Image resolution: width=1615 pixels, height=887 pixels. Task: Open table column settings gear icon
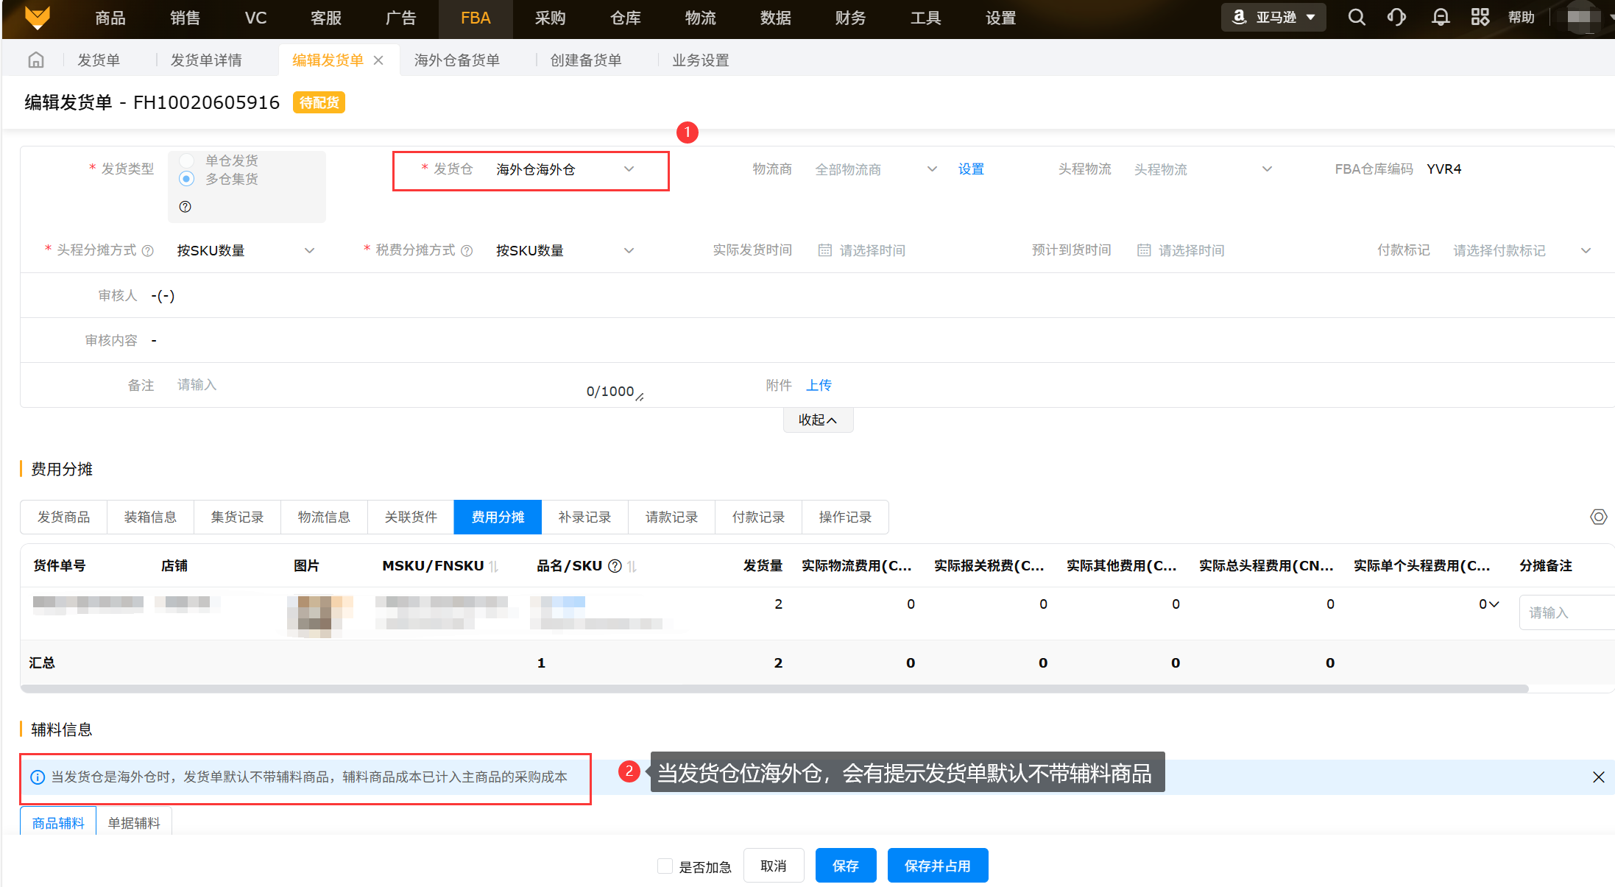click(1598, 517)
